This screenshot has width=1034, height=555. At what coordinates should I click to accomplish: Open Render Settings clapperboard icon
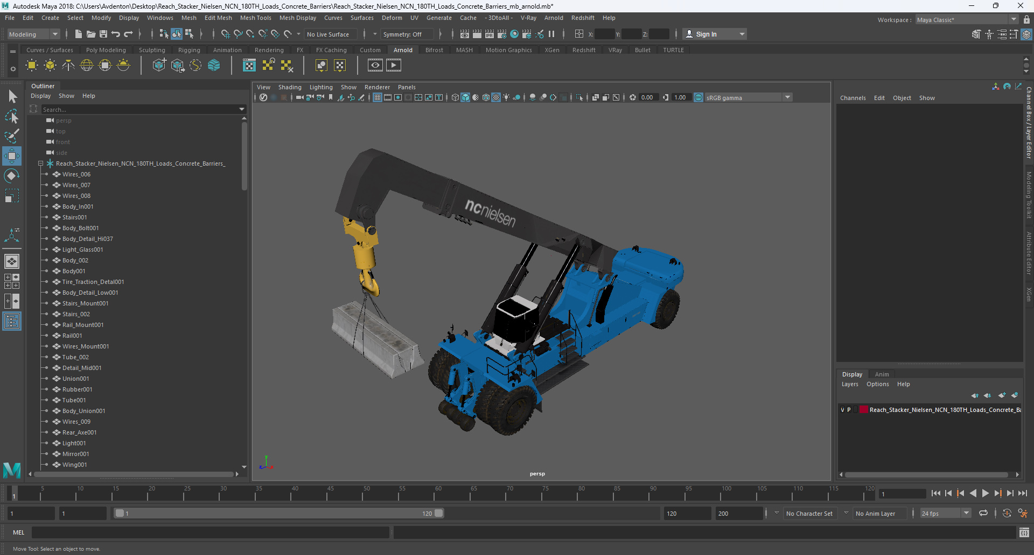(502, 34)
